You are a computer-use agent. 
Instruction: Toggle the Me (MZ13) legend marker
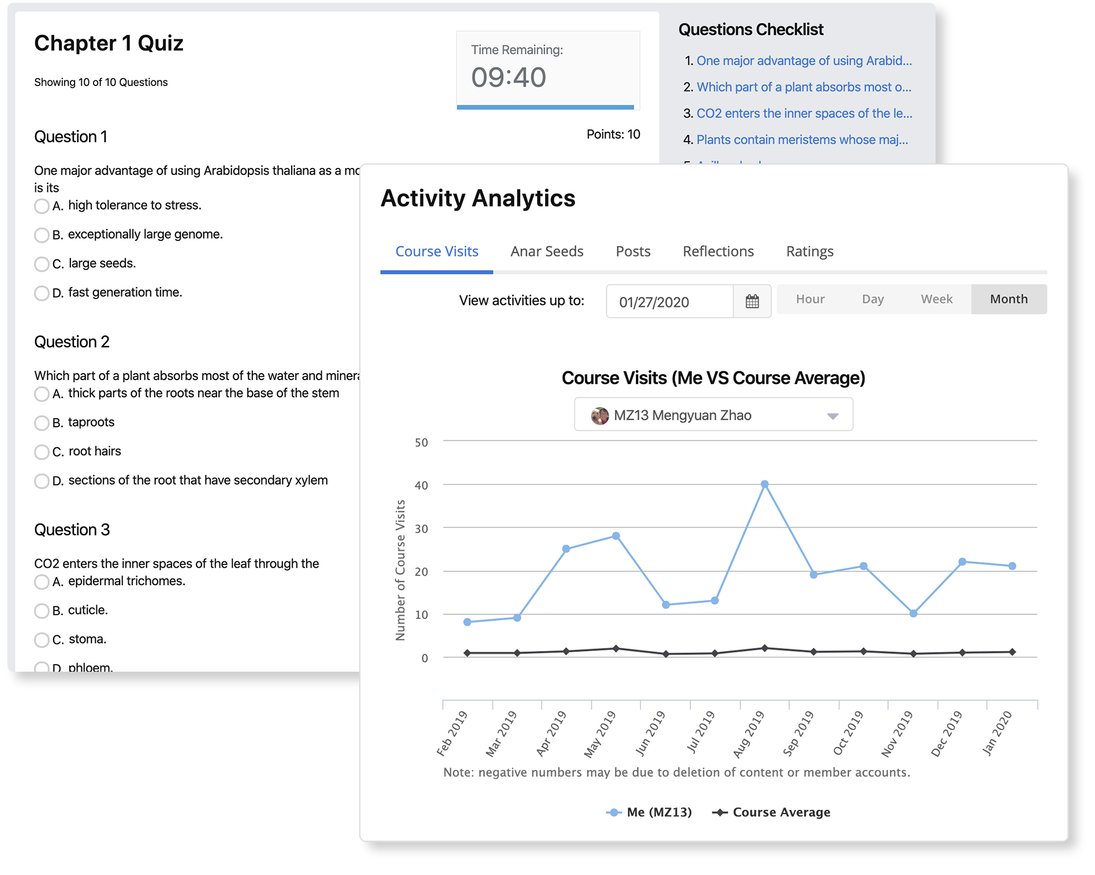613,812
